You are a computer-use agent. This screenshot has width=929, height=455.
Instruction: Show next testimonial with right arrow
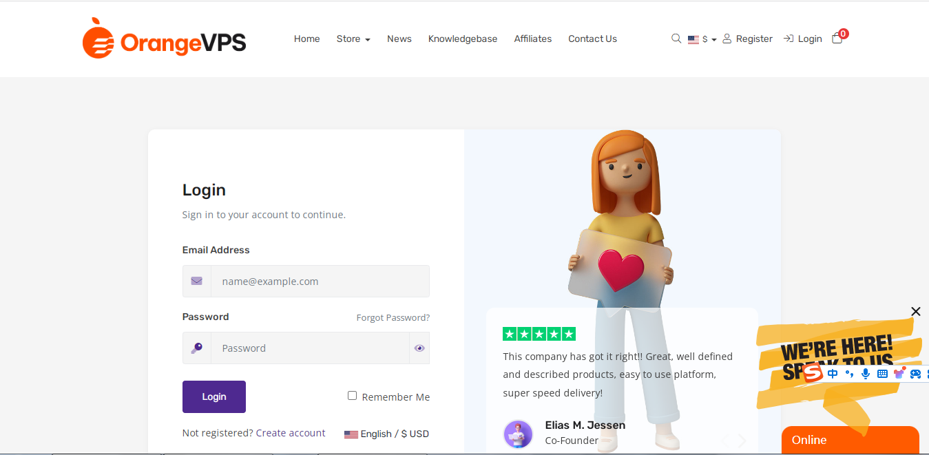click(x=742, y=441)
